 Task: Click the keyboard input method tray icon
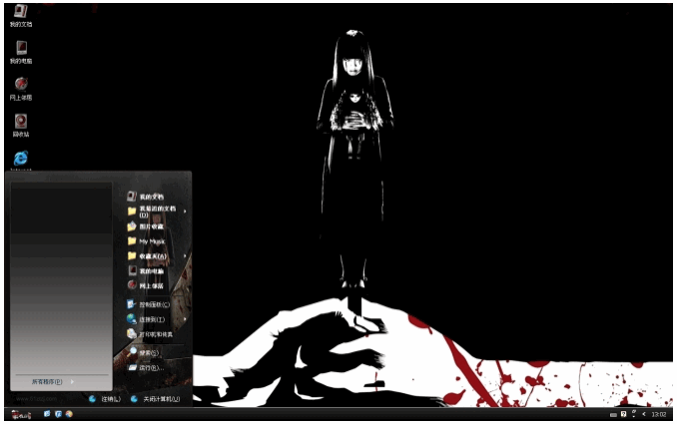[x=613, y=415]
